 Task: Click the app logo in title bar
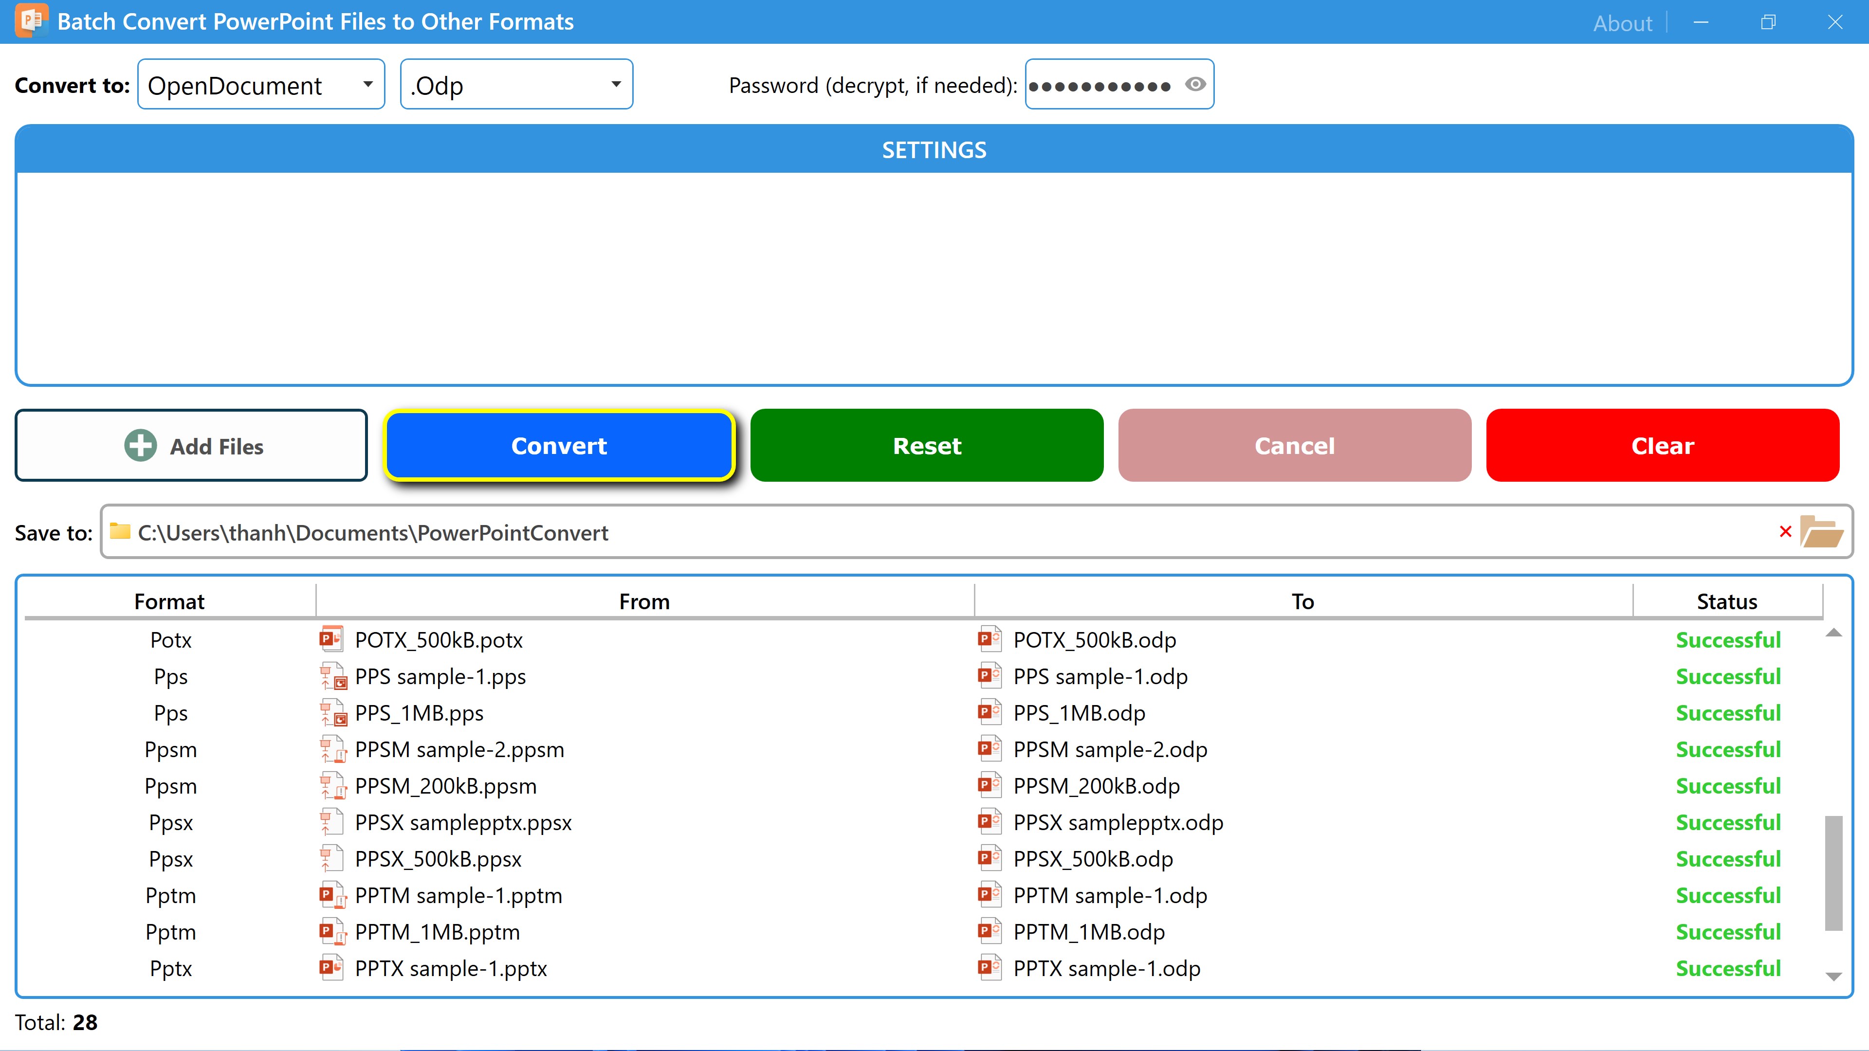(x=32, y=21)
